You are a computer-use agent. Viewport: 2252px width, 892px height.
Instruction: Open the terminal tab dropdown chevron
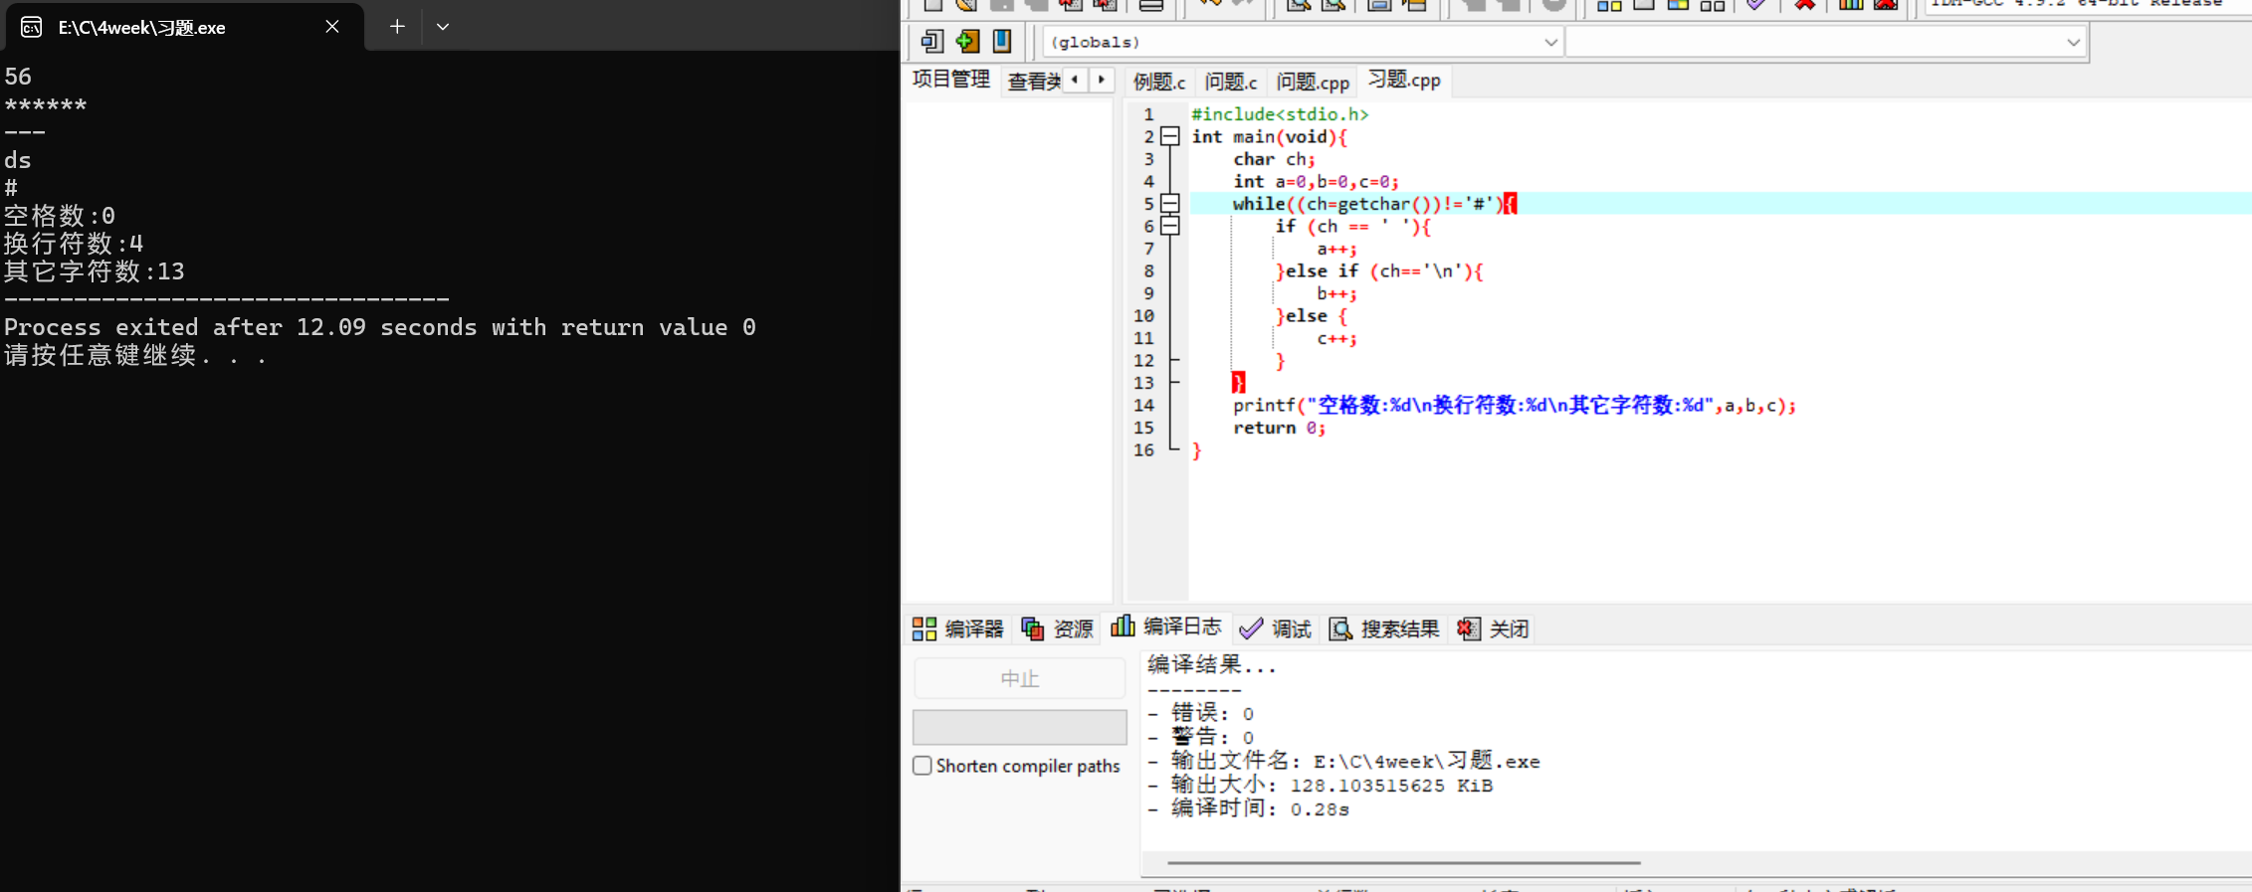click(443, 27)
